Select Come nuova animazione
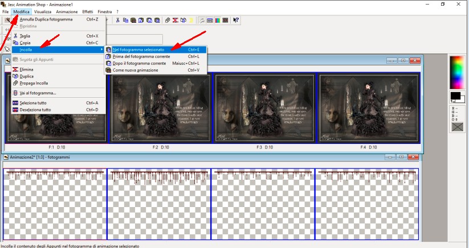The image size is (469, 248). (155, 70)
